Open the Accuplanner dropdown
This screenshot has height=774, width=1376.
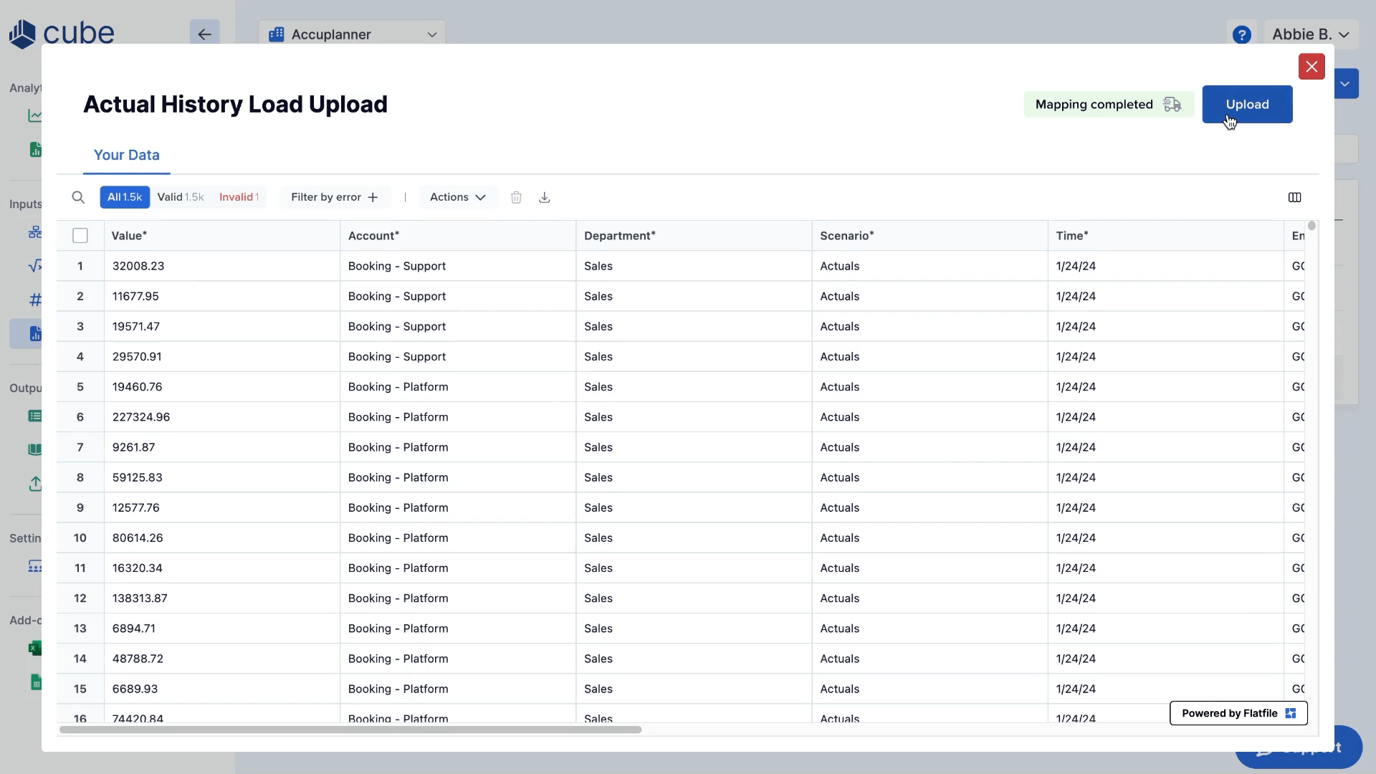pyautogui.click(x=352, y=34)
